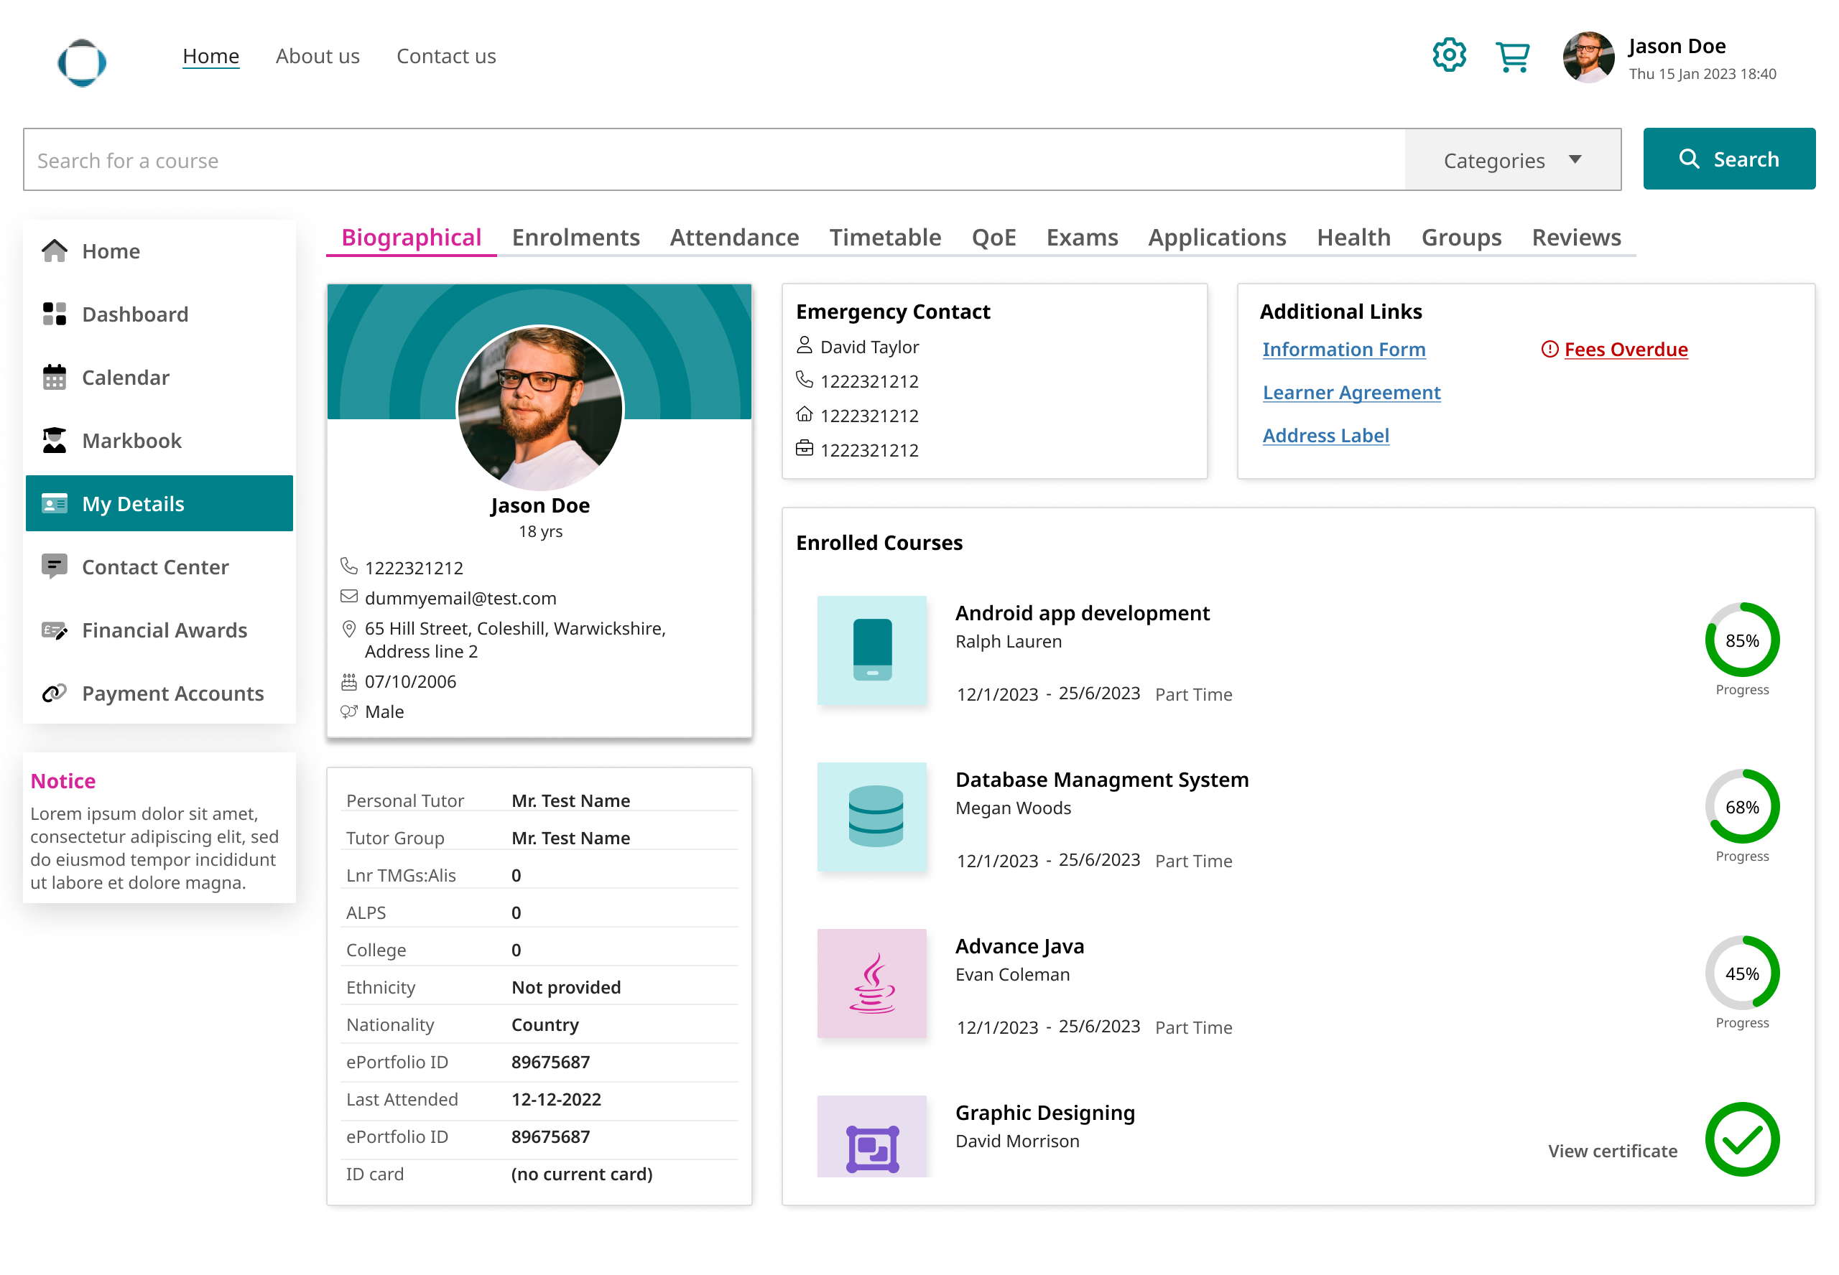Switch to the Enrolments tab
Screen dimensions: 1839x1275
(x=575, y=237)
